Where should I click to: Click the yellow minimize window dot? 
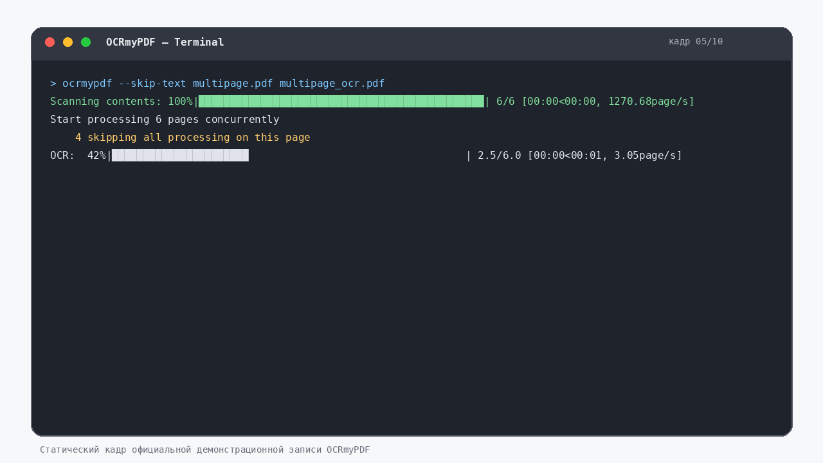tap(68, 42)
